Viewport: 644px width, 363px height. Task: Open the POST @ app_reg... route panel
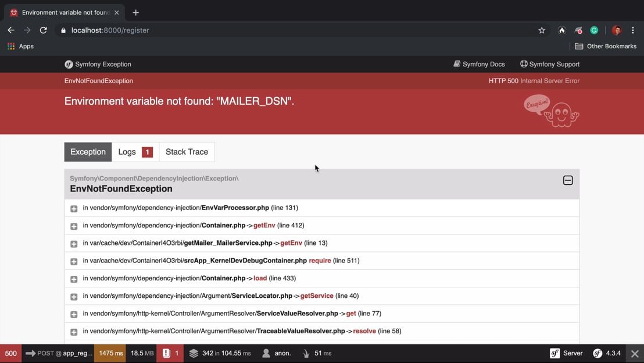(x=59, y=353)
